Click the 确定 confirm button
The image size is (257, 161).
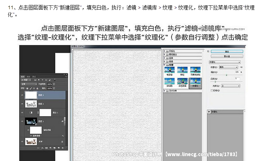pos(227,51)
